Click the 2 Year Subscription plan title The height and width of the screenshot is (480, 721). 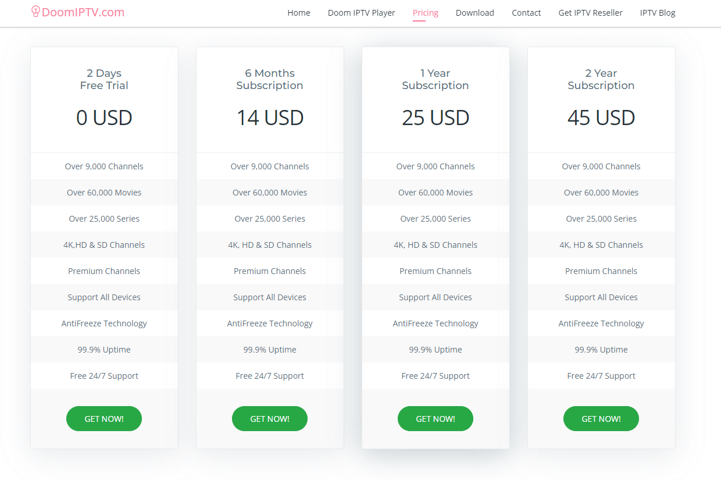(601, 79)
